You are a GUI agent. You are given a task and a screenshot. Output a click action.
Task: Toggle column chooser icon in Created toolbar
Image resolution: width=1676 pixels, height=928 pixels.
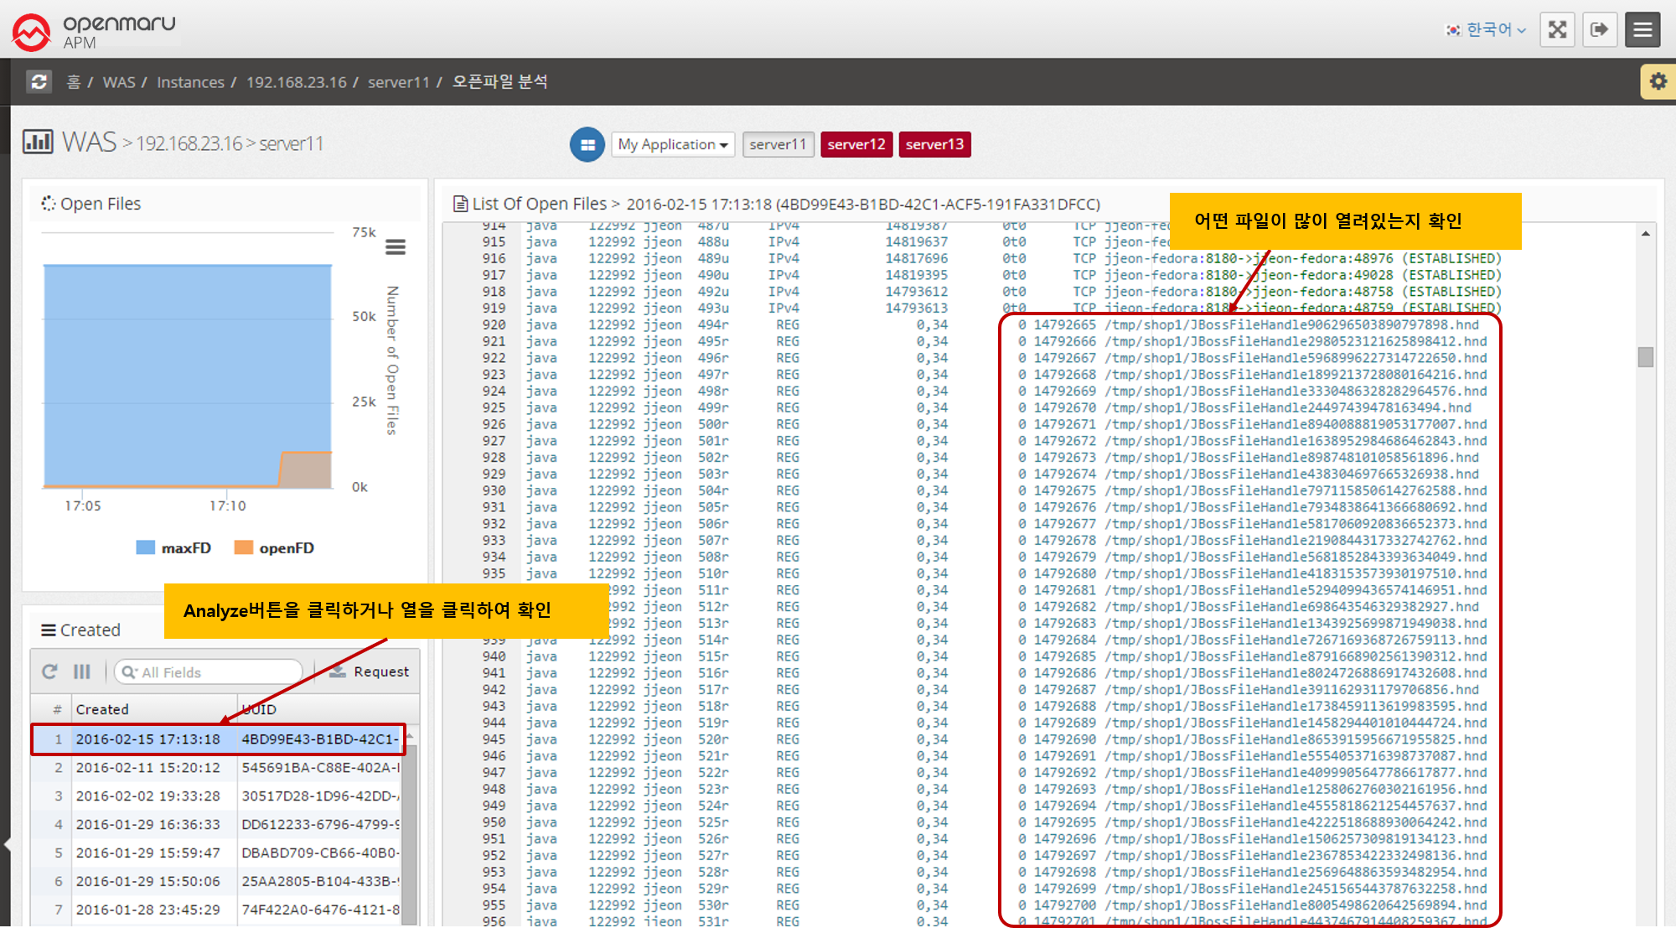[82, 671]
